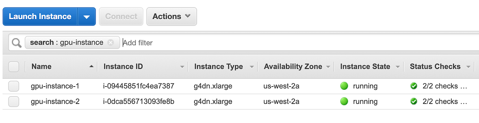Click instance ID i-09445851fc4ea7387
This screenshot has height=123, width=479.
click(139, 86)
